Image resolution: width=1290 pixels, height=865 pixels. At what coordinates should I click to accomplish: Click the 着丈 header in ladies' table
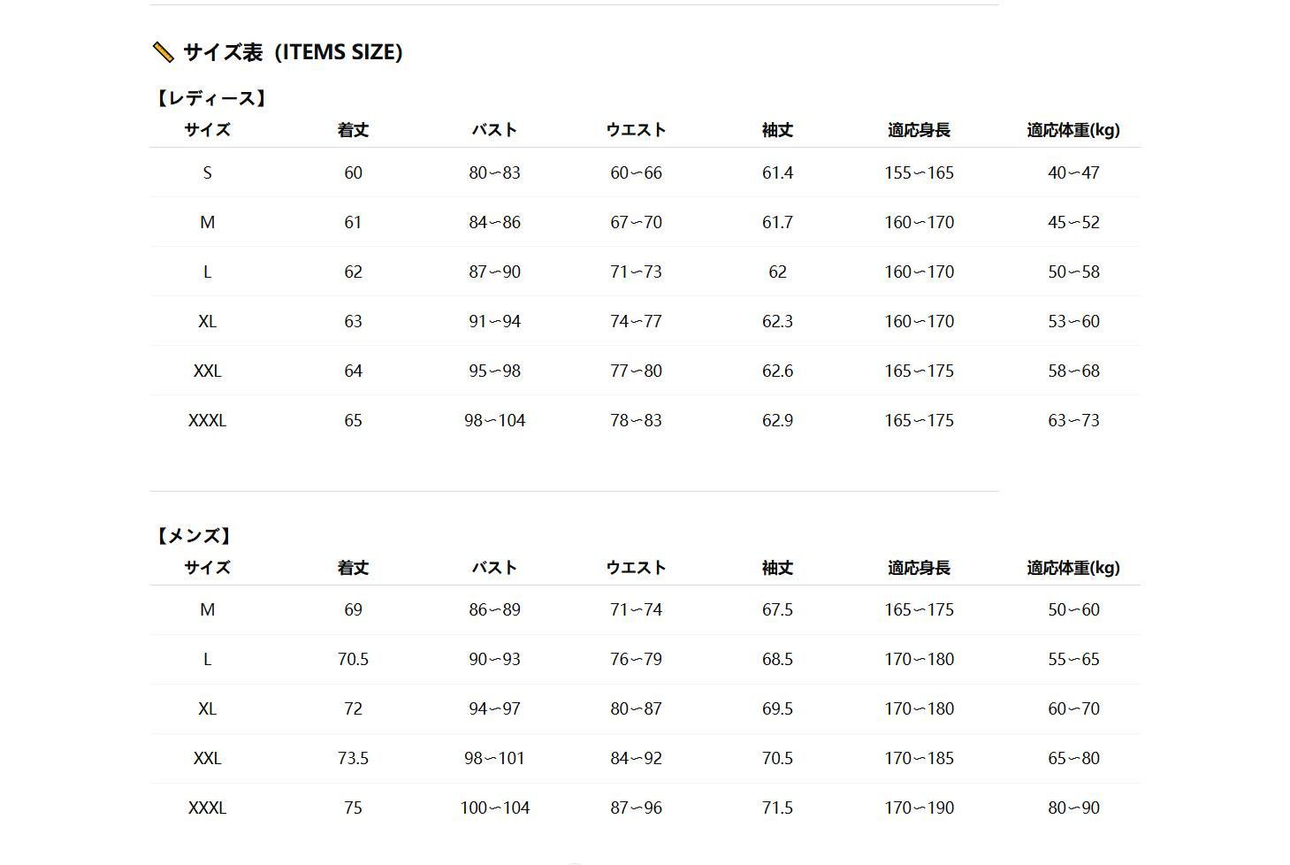353,130
